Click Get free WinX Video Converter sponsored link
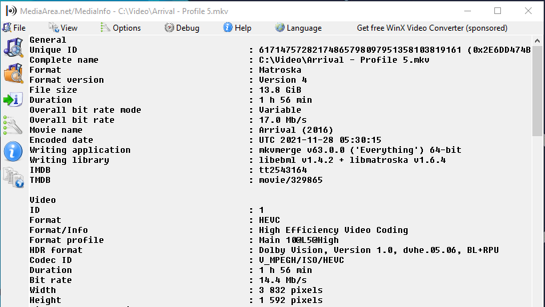Screen dimensions: 545x307 coord(432,28)
